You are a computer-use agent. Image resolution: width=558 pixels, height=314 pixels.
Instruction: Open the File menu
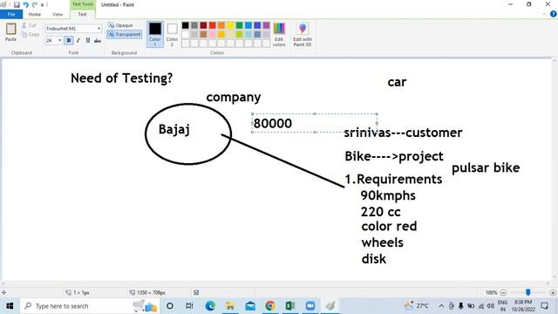click(11, 14)
